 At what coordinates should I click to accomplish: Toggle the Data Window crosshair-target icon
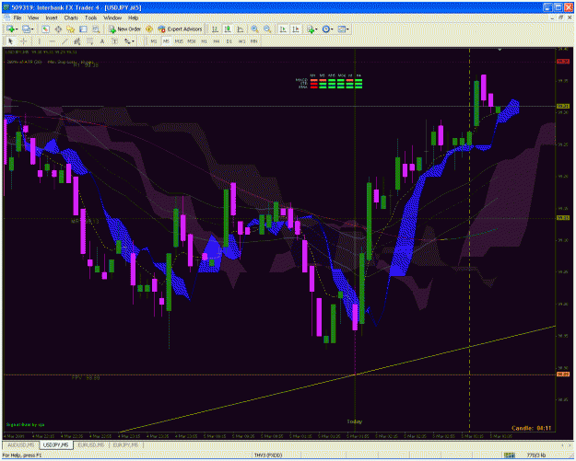tap(58, 29)
